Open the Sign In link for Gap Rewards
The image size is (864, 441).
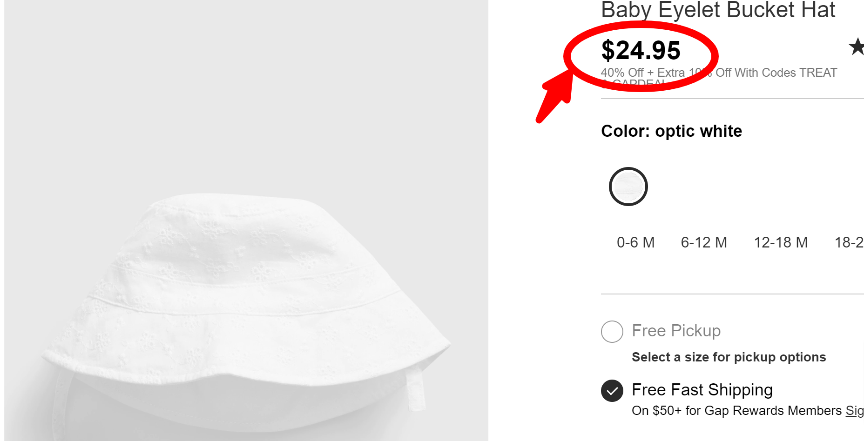(x=854, y=410)
